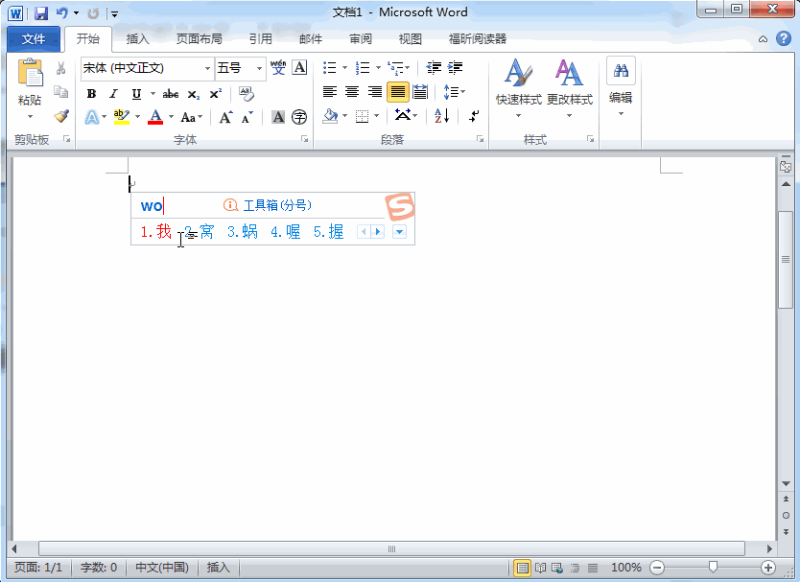
Task: Click the Increase Indent icon
Action: click(x=455, y=67)
